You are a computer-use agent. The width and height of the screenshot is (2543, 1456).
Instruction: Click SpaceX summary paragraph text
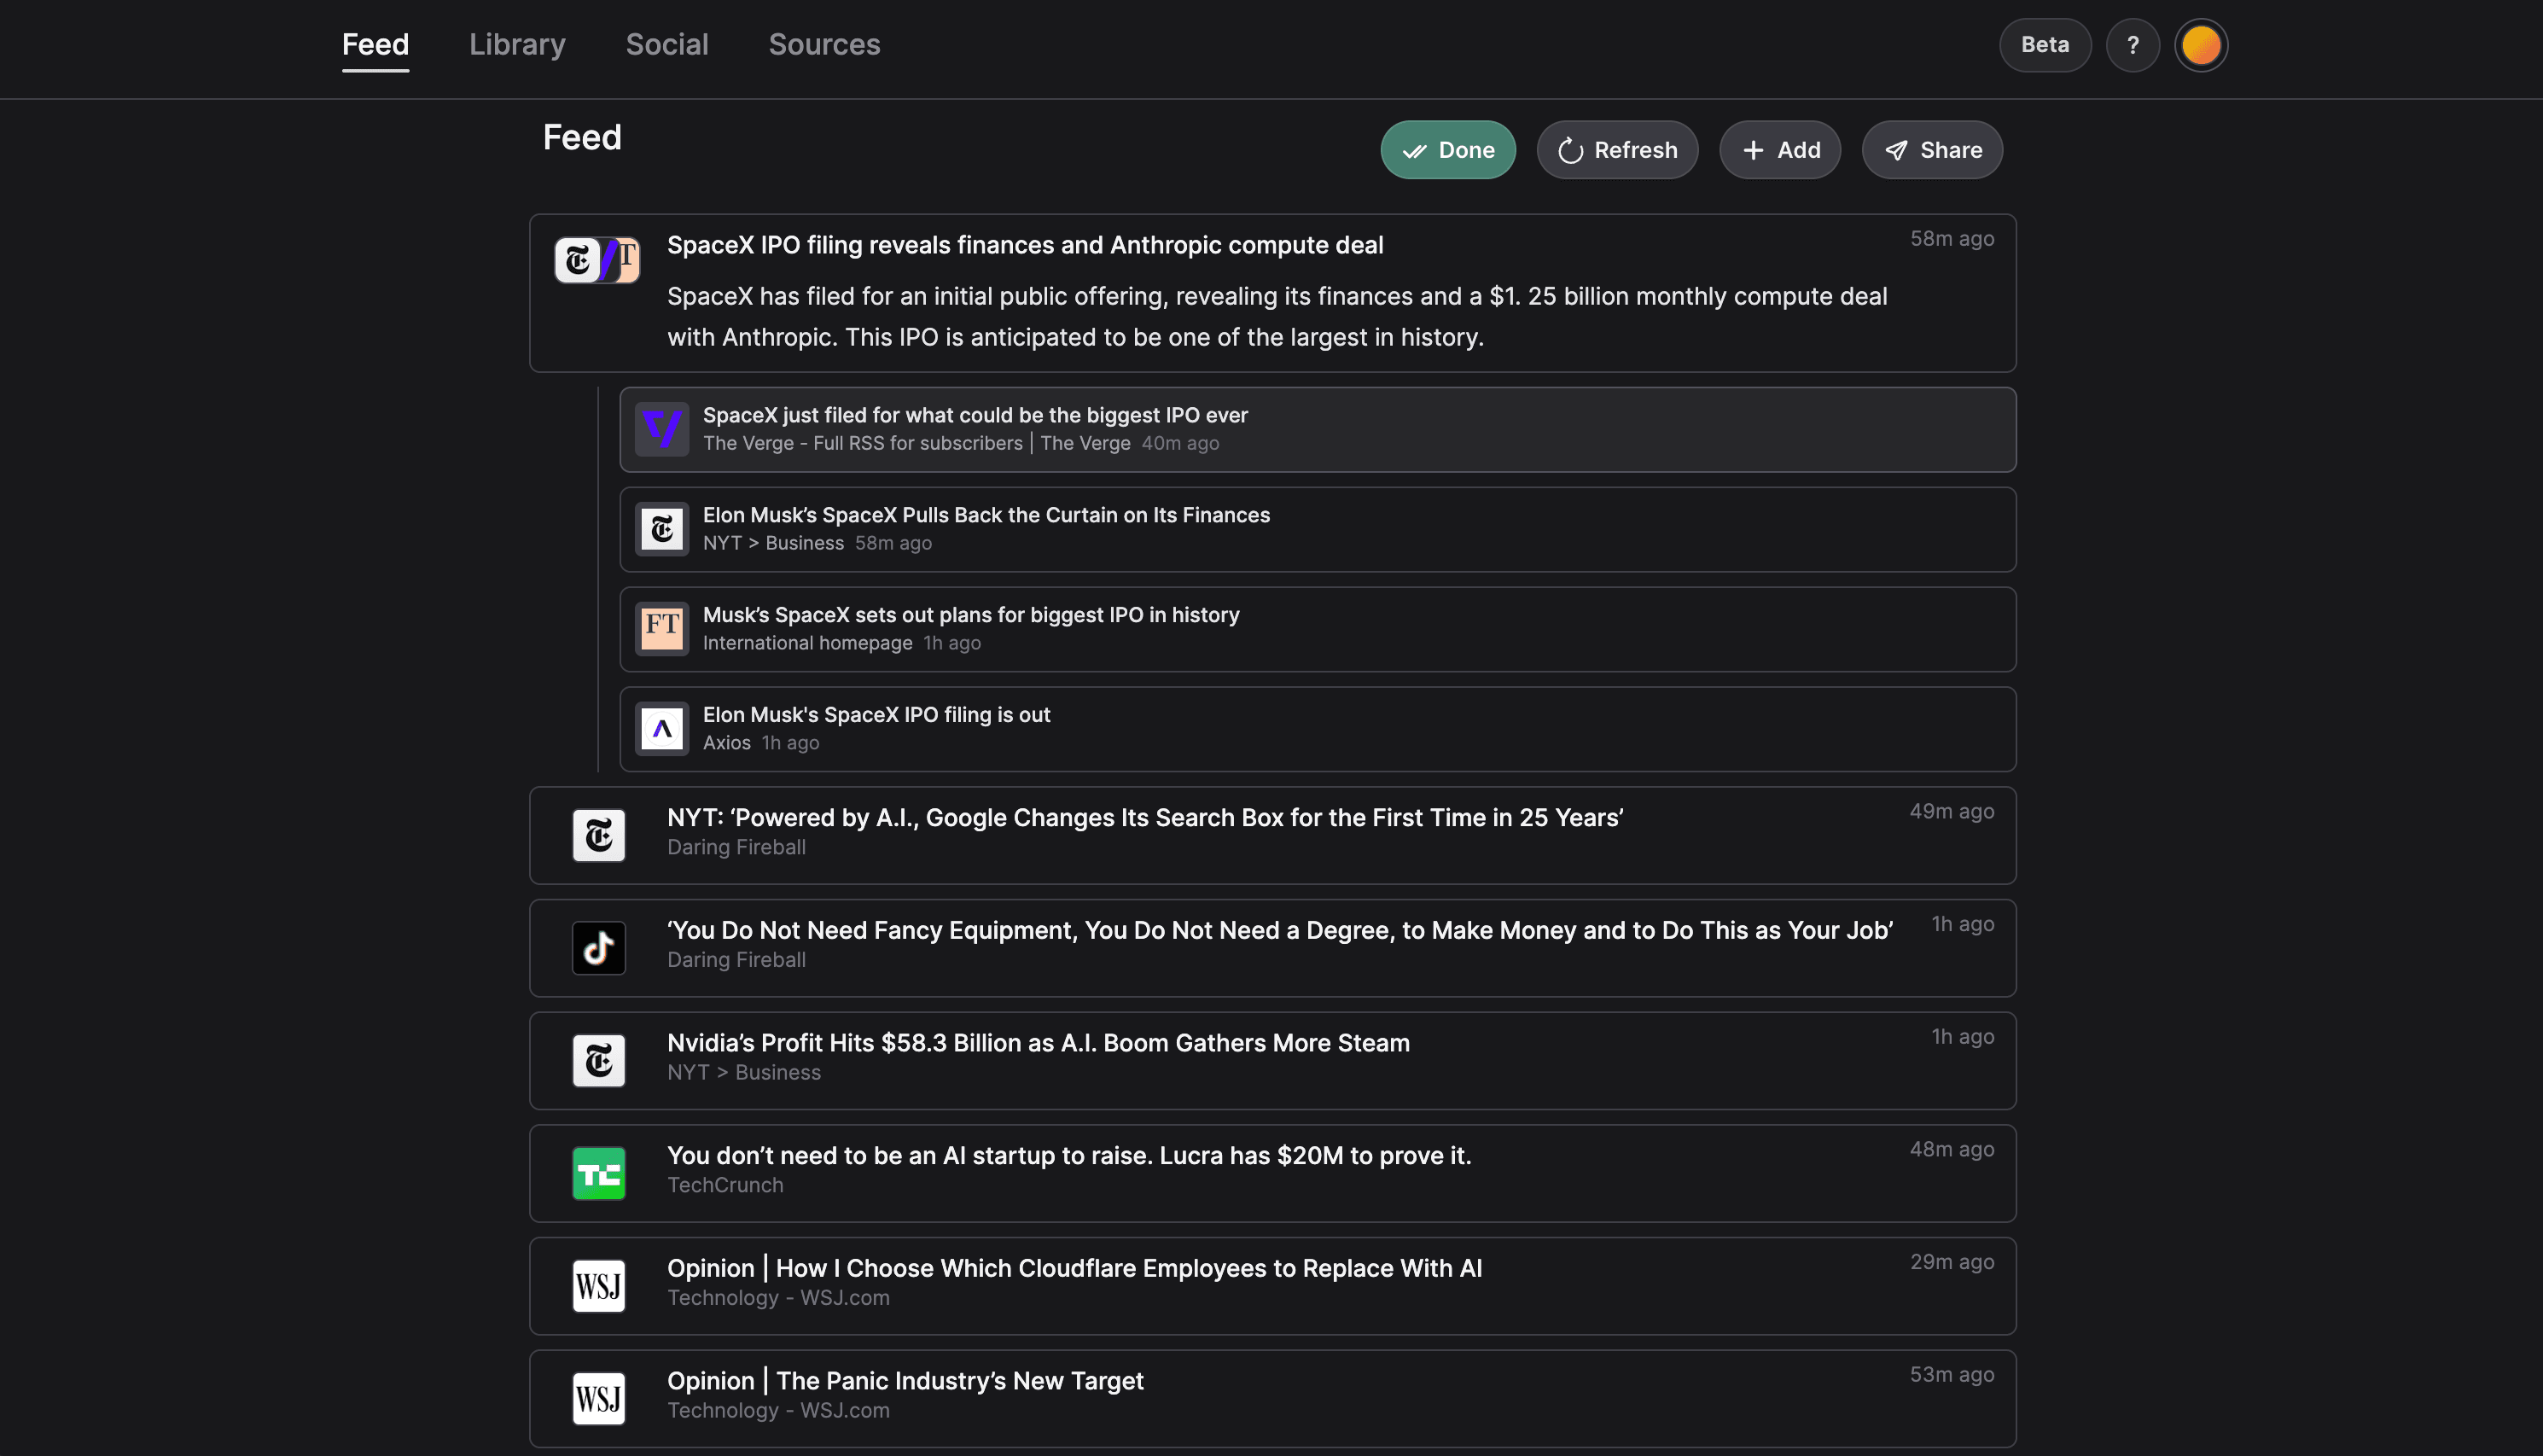pyautogui.click(x=1277, y=317)
